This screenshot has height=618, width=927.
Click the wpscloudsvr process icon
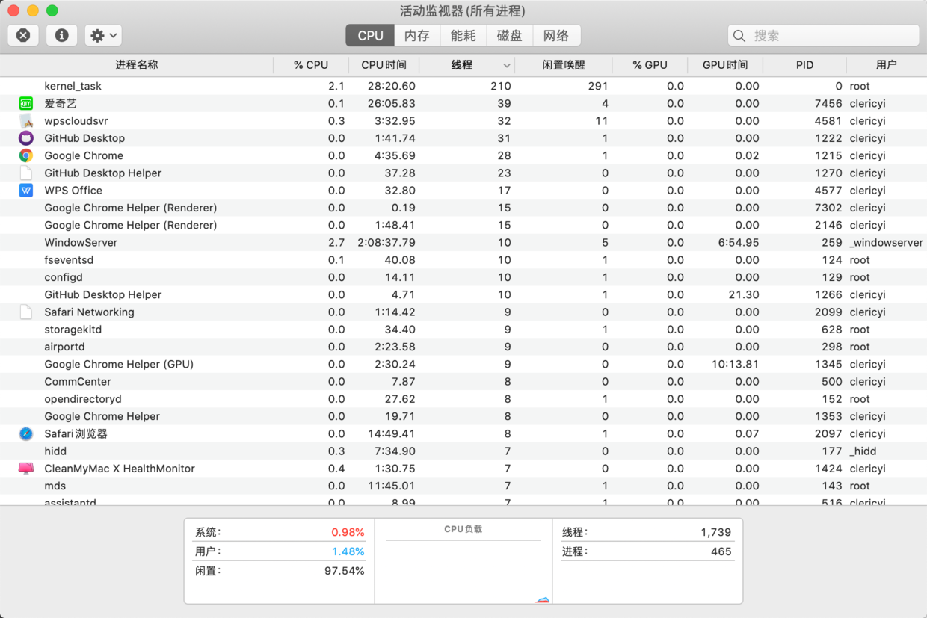tap(26, 121)
